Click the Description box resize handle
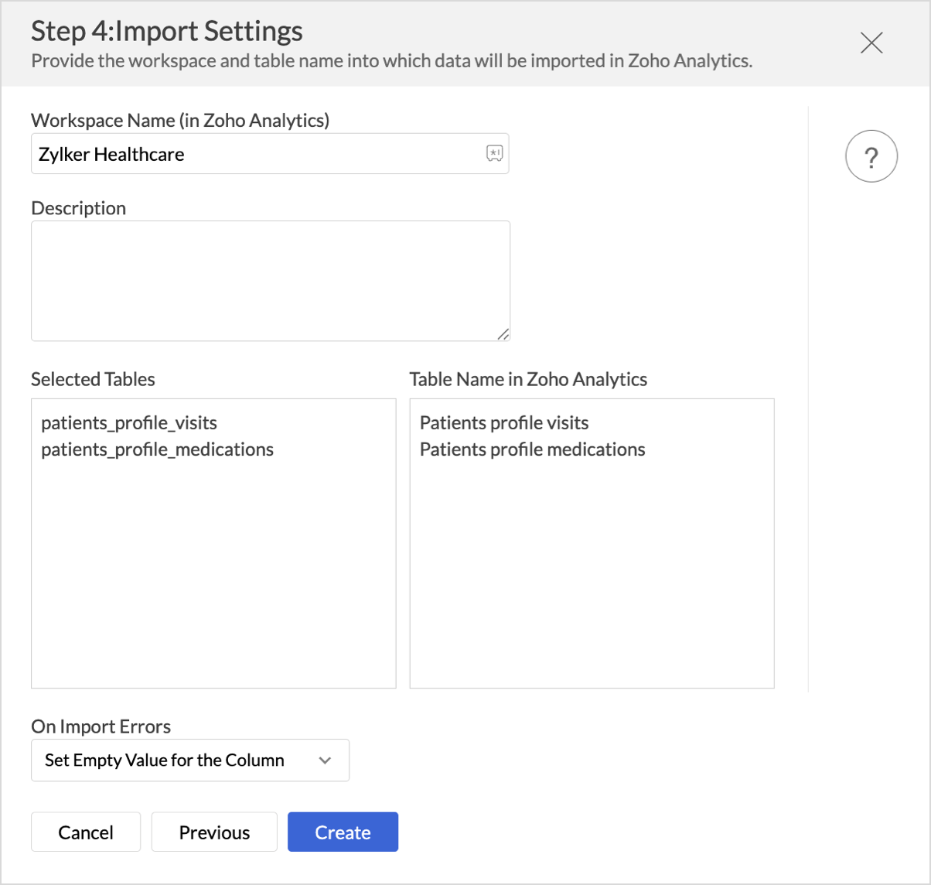 coord(503,333)
